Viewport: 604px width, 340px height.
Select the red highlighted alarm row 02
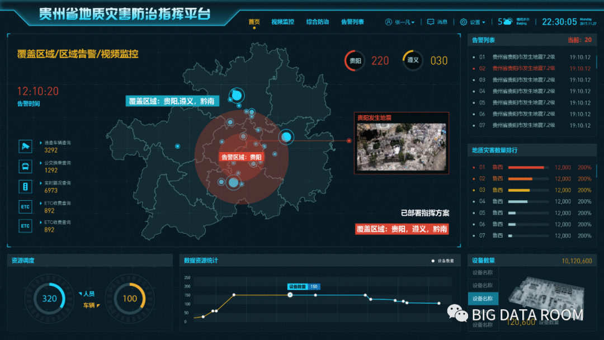coord(532,69)
